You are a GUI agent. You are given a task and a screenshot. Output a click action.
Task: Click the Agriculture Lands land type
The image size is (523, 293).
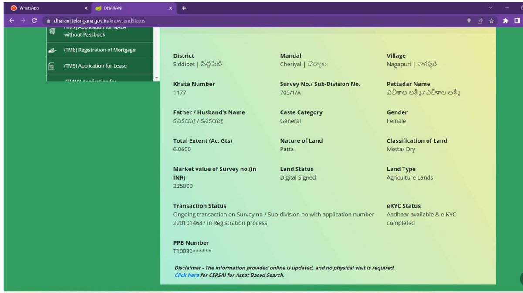[x=410, y=177]
